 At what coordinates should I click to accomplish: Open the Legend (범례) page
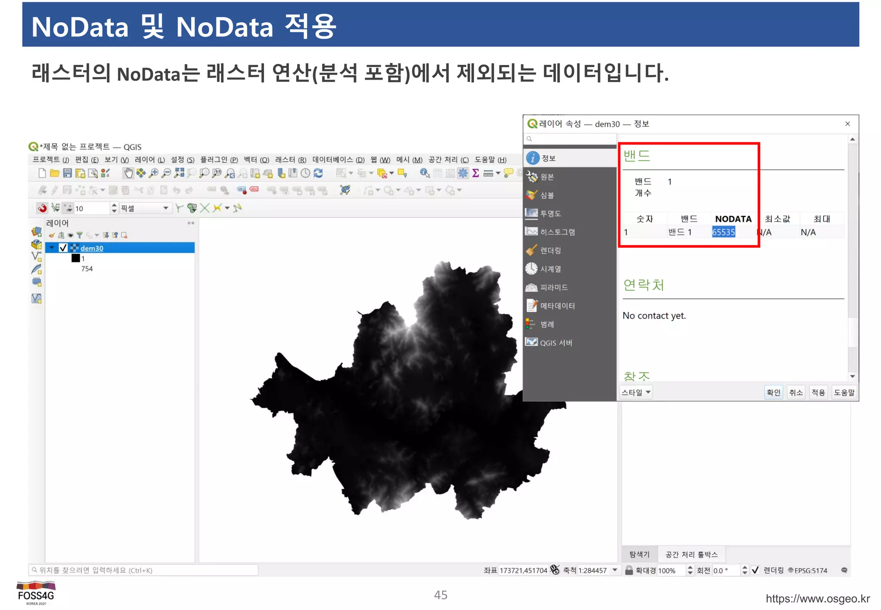(x=570, y=324)
